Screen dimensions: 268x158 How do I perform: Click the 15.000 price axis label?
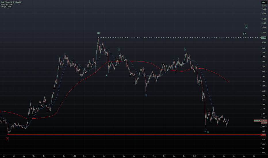click(x=264, y=28)
